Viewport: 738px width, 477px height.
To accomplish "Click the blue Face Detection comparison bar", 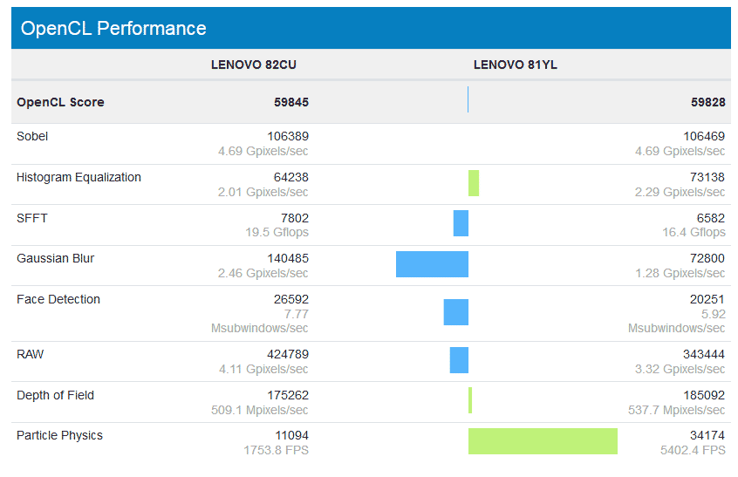I will pos(456,312).
